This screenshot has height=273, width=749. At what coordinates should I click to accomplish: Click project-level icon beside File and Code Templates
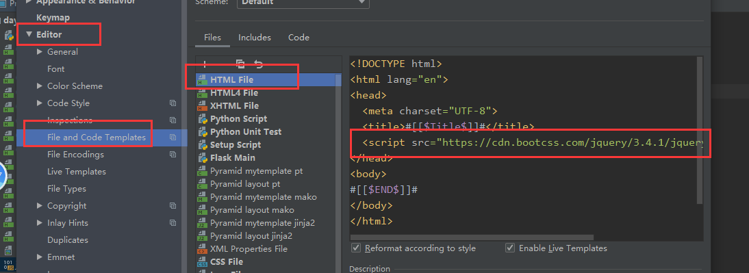pos(173,138)
